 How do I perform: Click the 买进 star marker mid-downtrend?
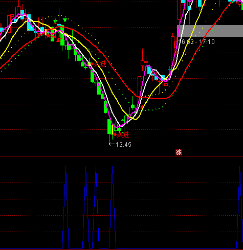pyautogui.click(x=92, y=64)
